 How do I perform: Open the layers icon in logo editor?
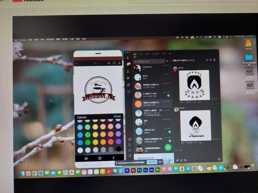(109, 63)
